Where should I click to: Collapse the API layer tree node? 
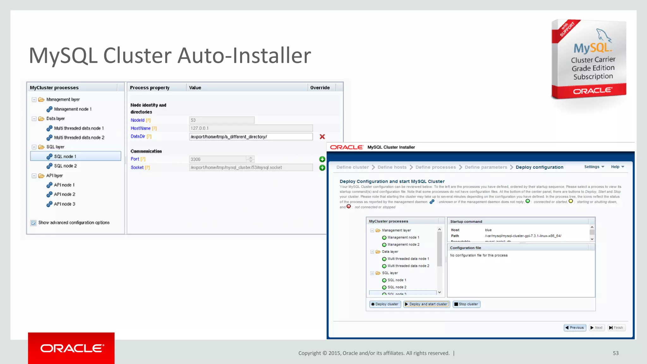pos(34,176)
